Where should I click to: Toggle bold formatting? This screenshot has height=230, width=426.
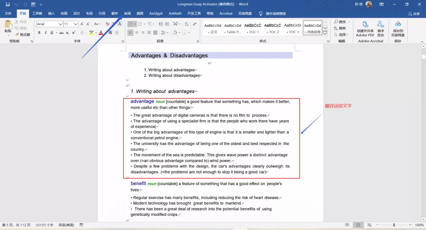pyautogui.click(x=39, y=33)
